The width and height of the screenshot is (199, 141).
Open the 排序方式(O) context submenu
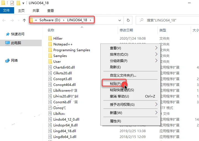pyautogui.click(x=130, y=54)
